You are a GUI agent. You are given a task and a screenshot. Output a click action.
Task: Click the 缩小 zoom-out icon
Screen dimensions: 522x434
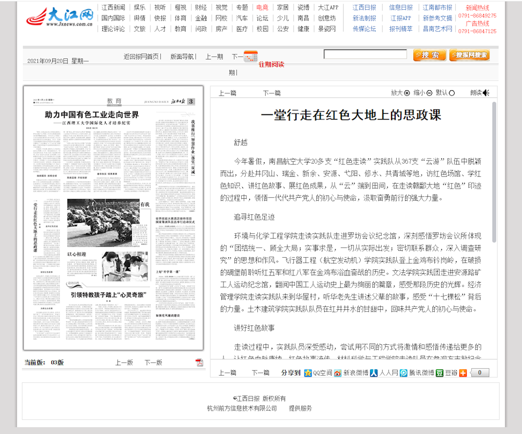(x=429, y=93)
